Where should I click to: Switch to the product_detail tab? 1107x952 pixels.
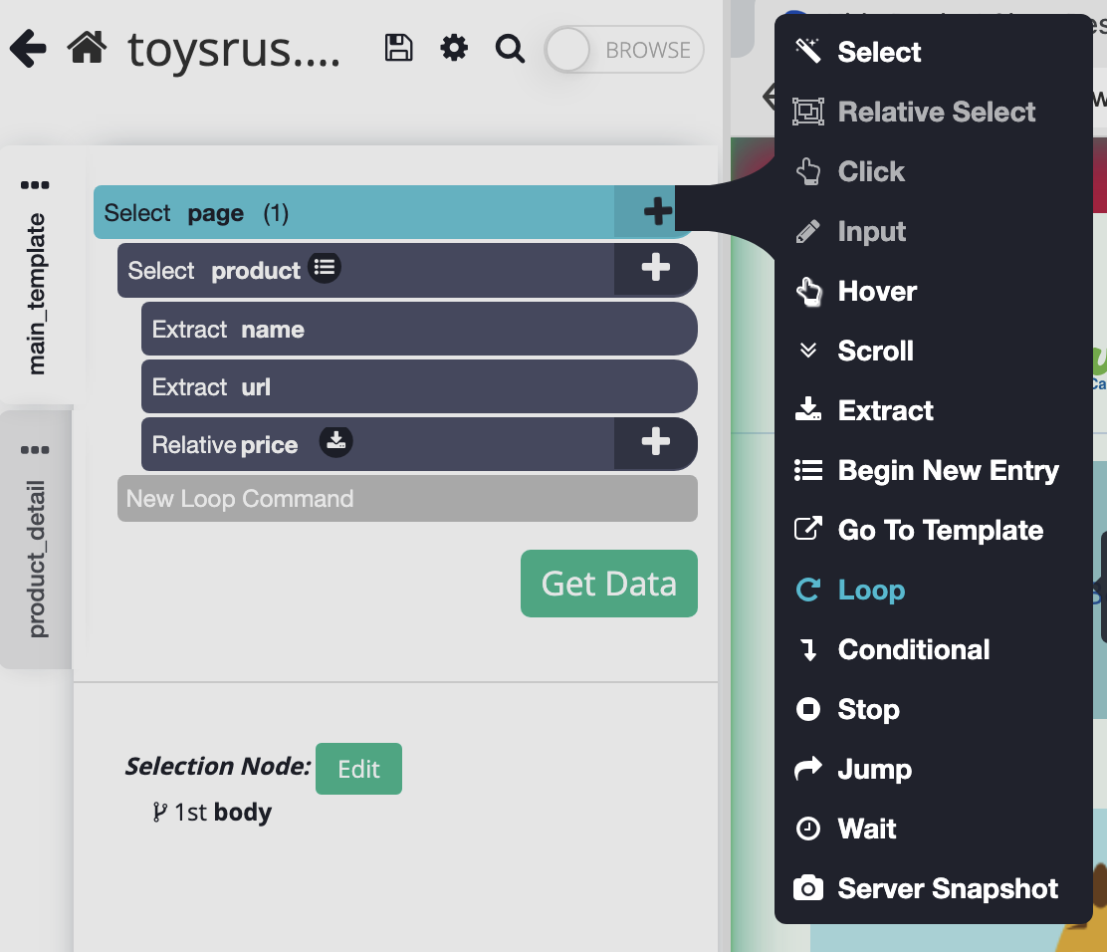[37, 558]
